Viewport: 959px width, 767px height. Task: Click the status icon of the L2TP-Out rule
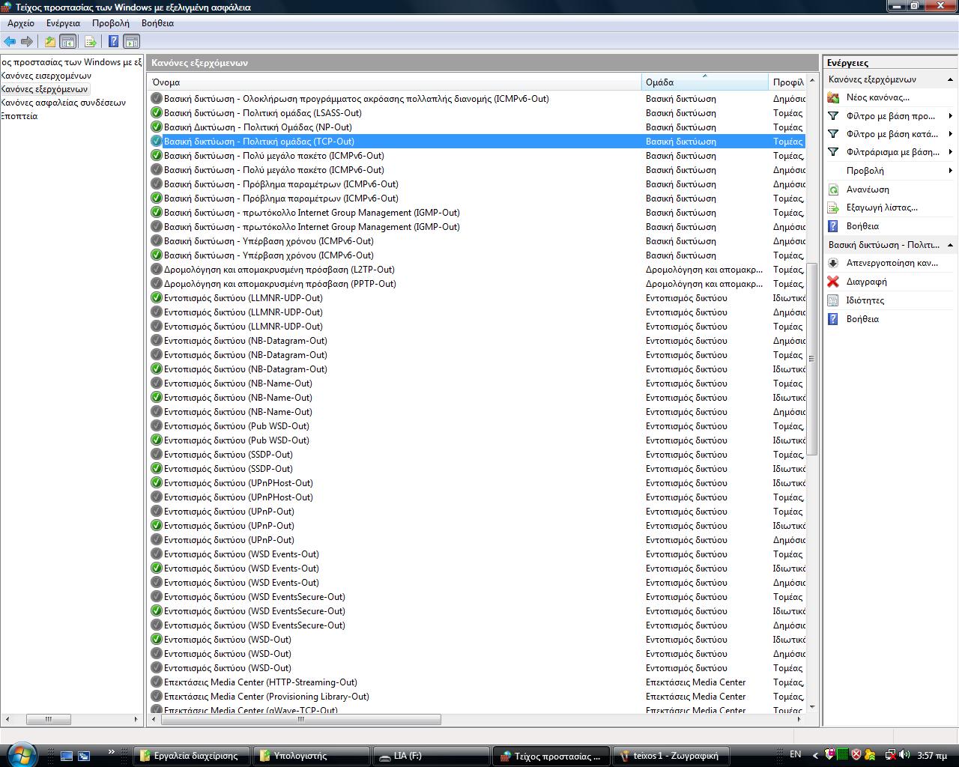[157, 270]
